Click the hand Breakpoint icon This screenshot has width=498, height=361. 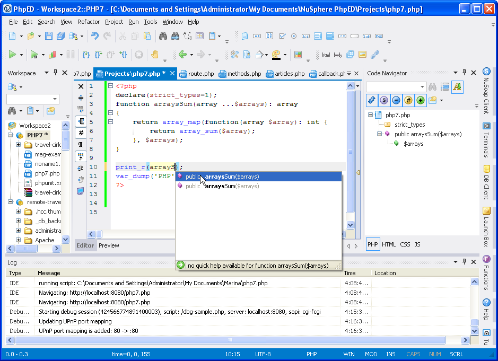[155, 55]
